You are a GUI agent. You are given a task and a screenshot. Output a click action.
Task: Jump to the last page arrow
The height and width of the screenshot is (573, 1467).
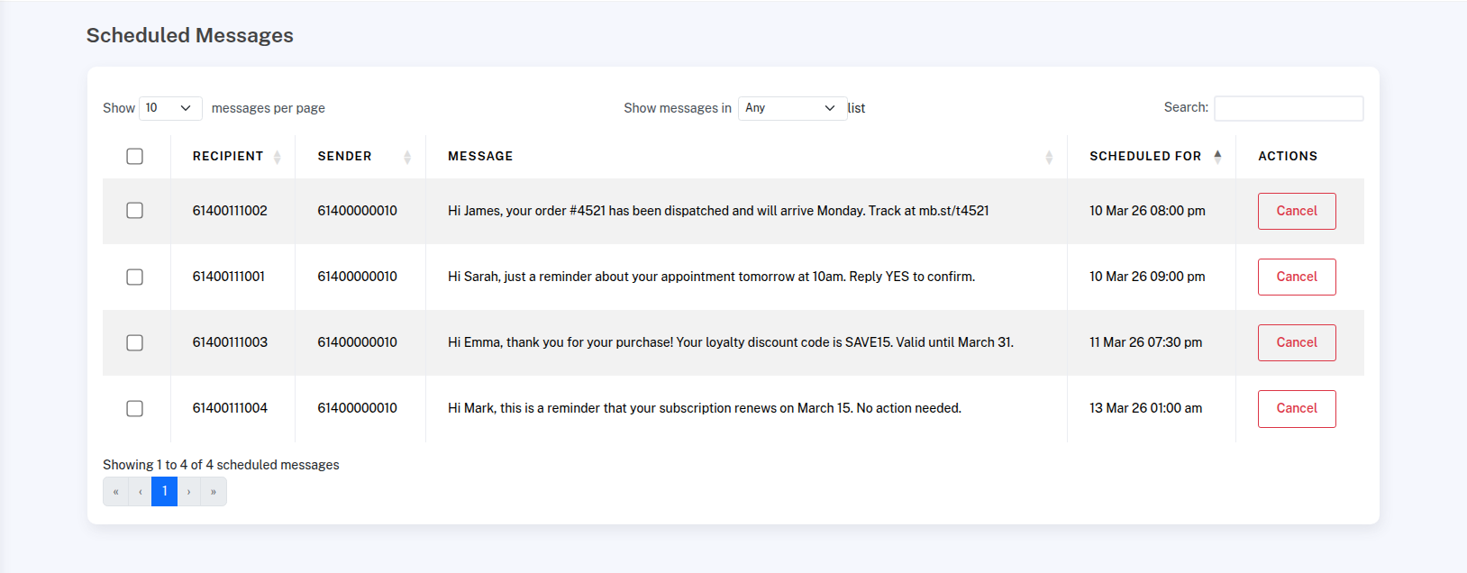[x=214, y=492]
